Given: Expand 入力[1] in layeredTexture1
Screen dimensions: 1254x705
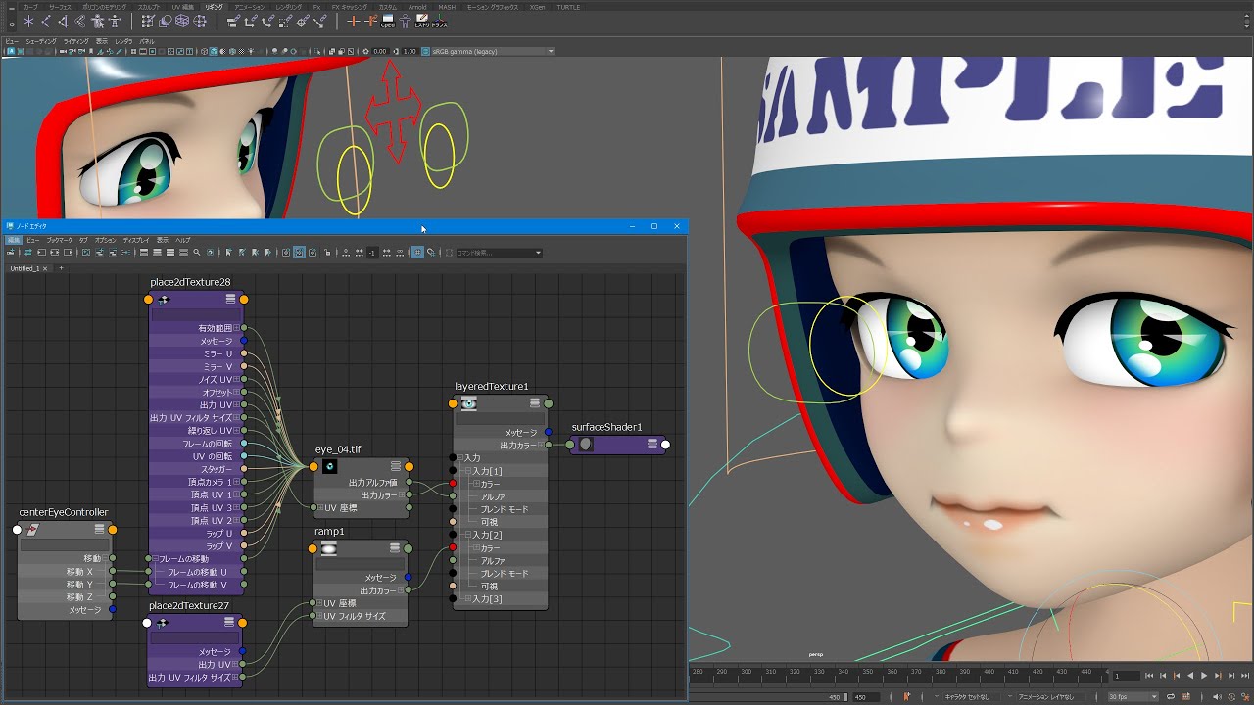Looking at the screenshot, I should (469, 471).
